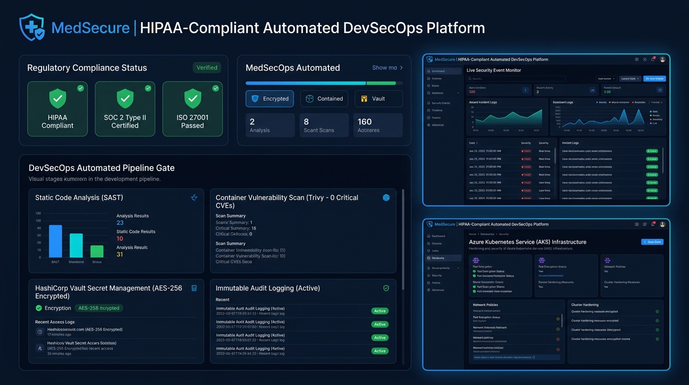Select the Contained tab
The height and width of the screenshot is (385, 689).
[x=324, y=99]
